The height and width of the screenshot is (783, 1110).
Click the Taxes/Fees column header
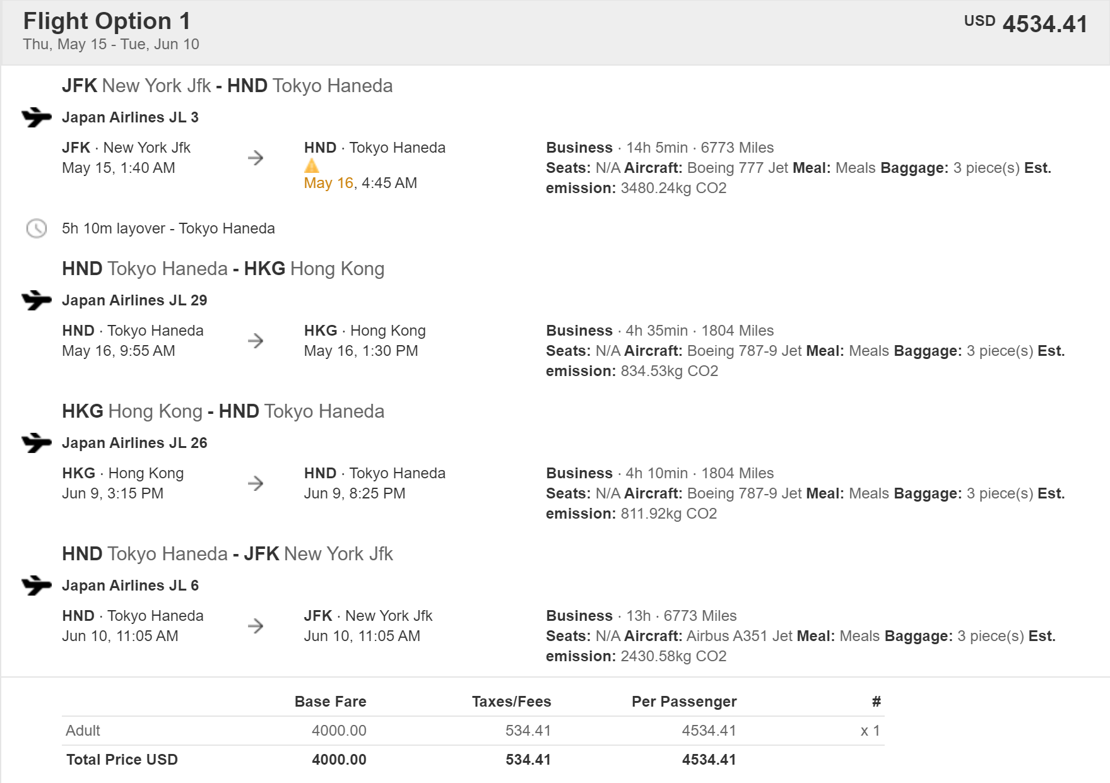(511, 702)
